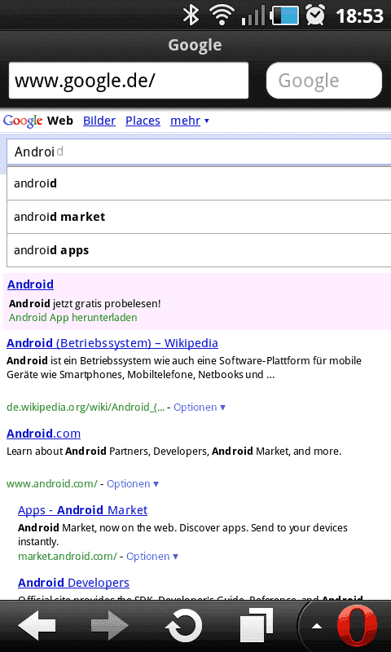Focus the www.google.de address bar

(129, 80)
